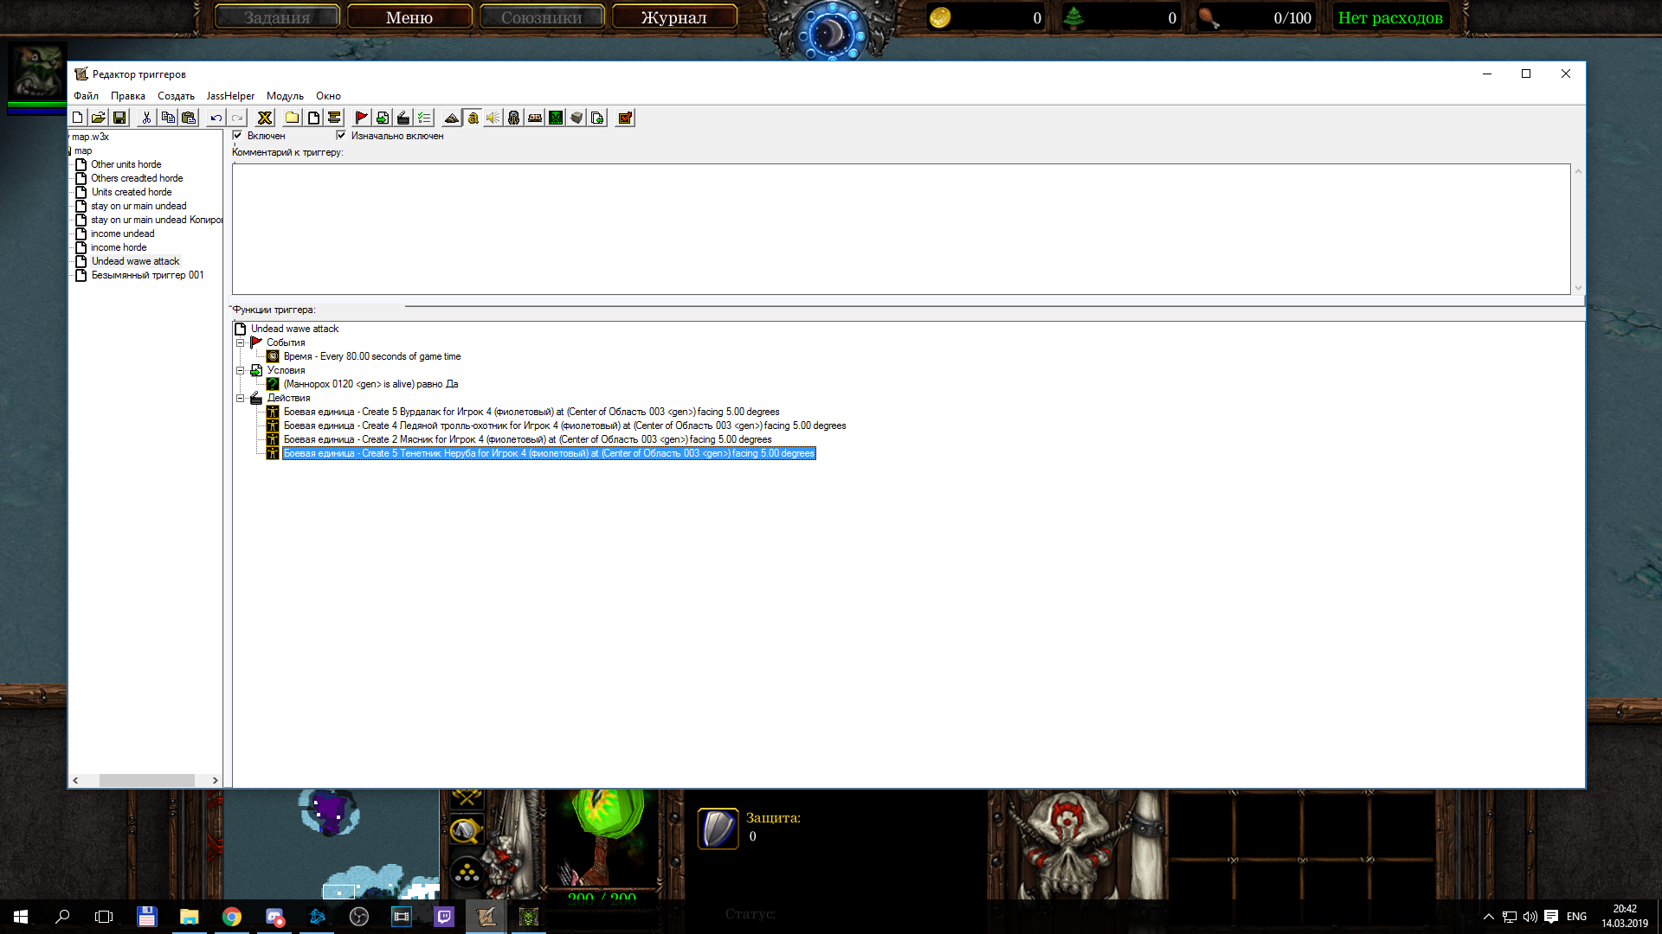Click the Cut scissors toolbar icon
This screenshot has height=934, width=1662.
click(146, 118)
